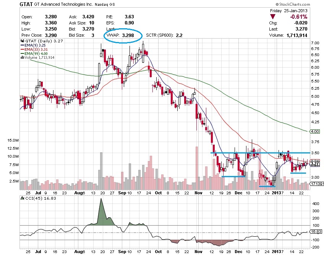The image size is (324, 255).
Task: Open the StockCharts.com copyright link
Action: [293, 4]
